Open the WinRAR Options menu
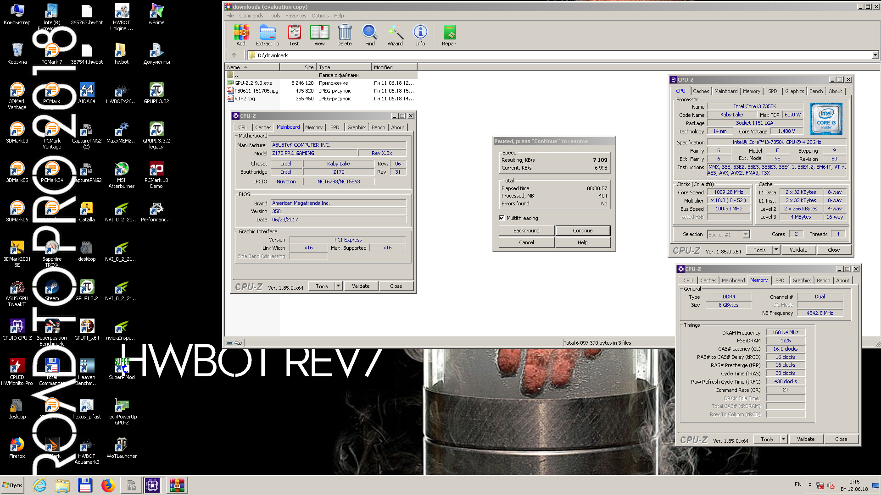 (320, 16)
